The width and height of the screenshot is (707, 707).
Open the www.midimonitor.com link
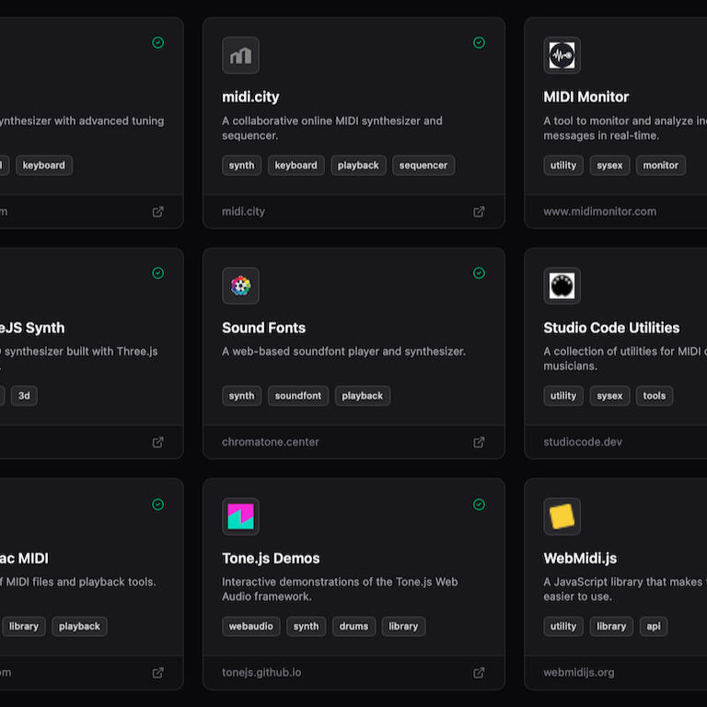(599, 212)
